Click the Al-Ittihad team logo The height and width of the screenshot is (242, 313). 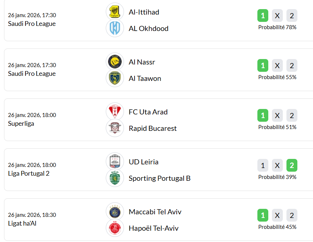[x=115, y=12]
